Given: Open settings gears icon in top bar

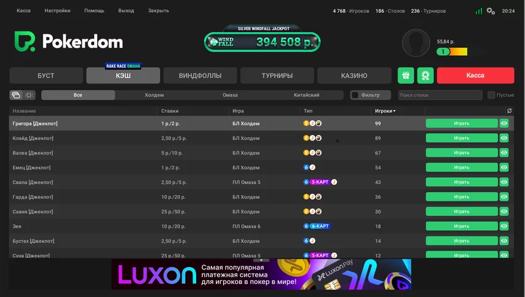Looking at the screenshot, I should coord(491,11).
